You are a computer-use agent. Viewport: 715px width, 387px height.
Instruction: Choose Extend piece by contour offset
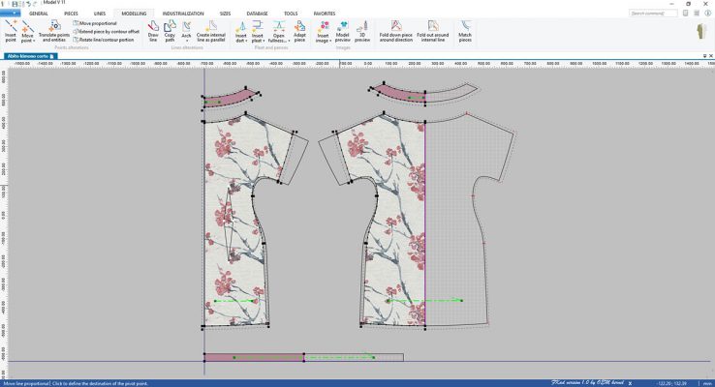[107, 31]
